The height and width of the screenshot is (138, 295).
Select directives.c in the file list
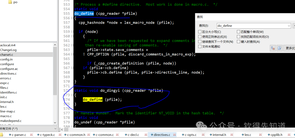click(x=8, y=73)
